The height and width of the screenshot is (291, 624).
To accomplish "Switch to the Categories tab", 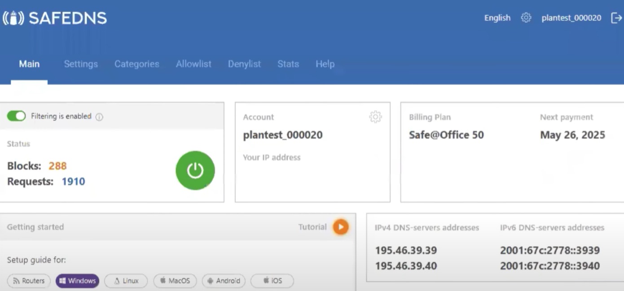I will click(136, 64).
